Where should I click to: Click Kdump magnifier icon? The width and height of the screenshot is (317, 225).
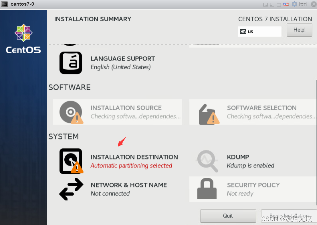pos(207,161)
